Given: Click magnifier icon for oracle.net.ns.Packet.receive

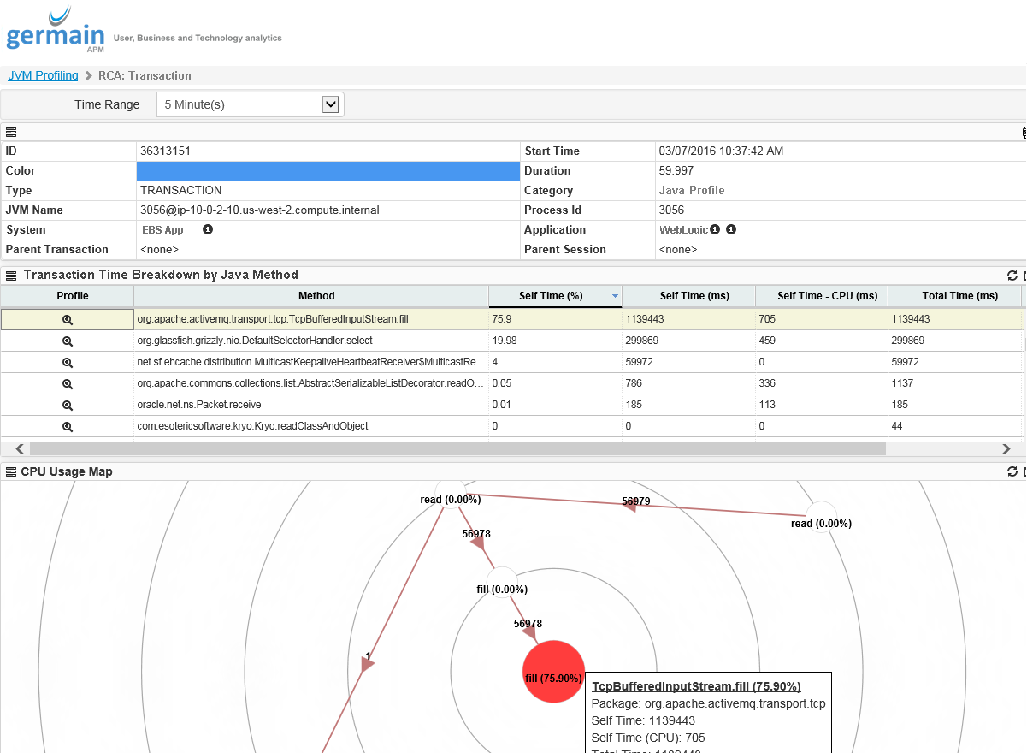Looking at the screenshot, I should pyautogui.click(x=68, y=405).
